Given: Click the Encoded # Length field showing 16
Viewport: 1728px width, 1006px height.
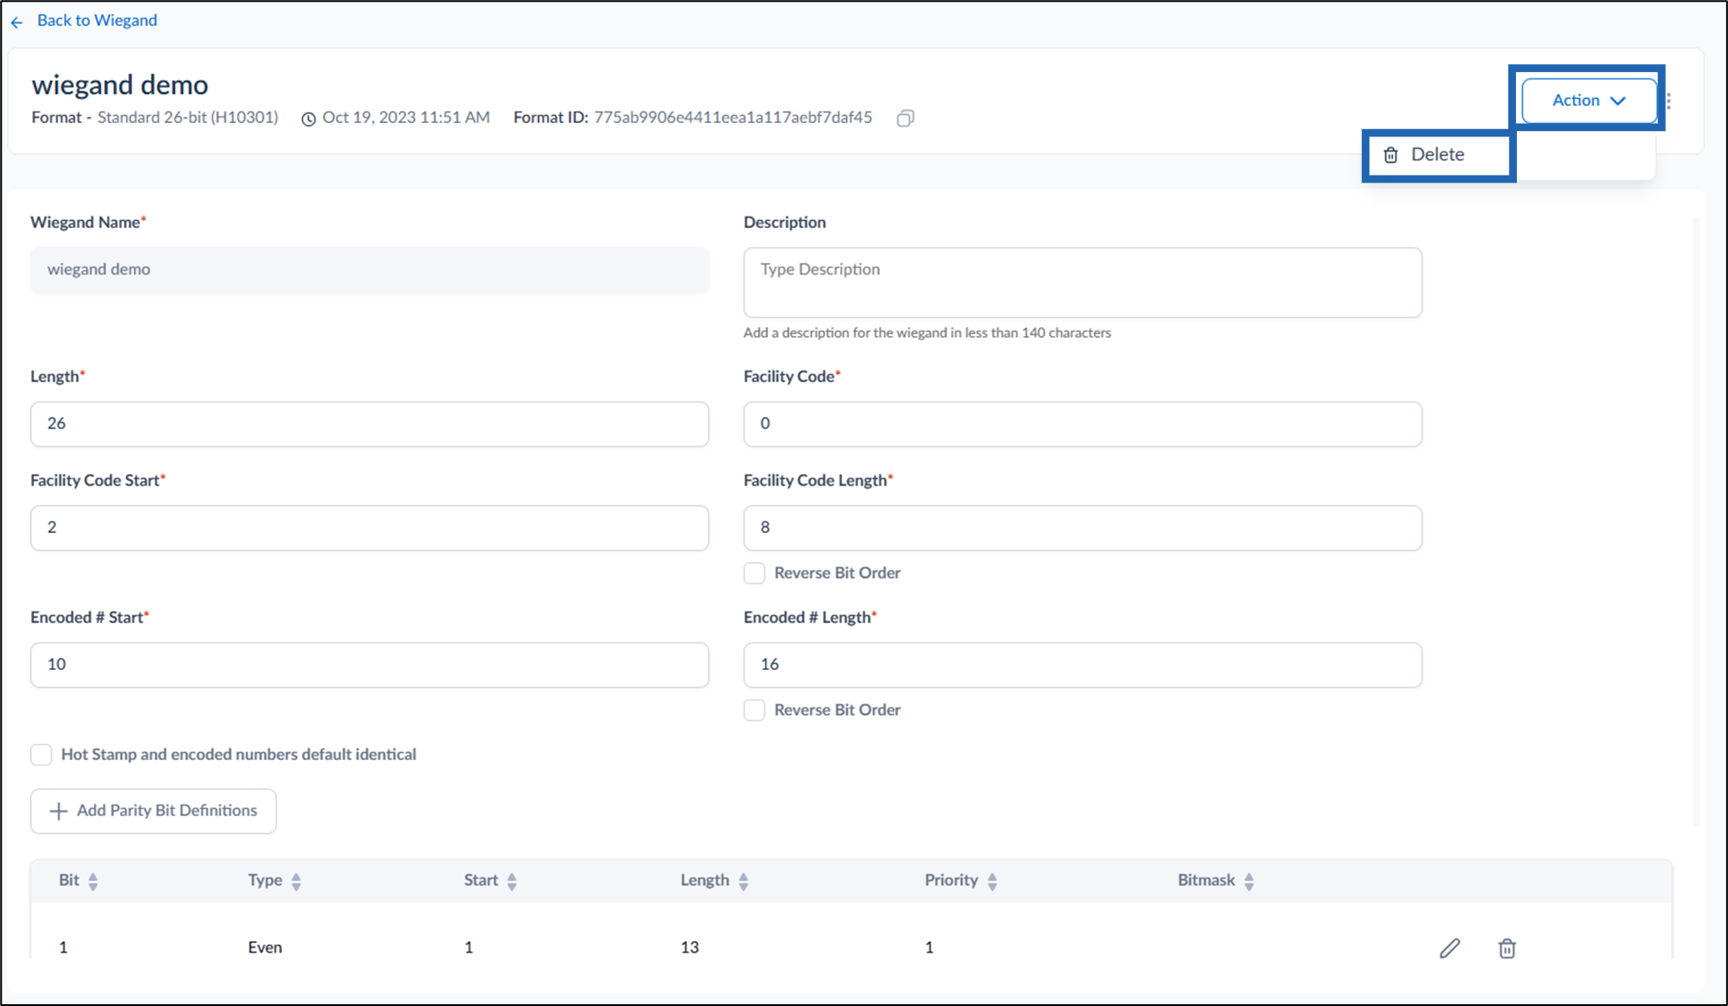Looking at the screenshot, I should [1082, 665].
